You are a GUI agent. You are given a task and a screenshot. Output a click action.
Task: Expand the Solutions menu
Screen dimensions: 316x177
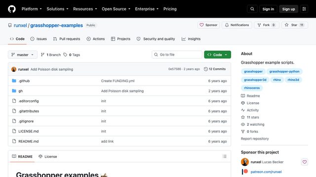(x=57, y=9)
